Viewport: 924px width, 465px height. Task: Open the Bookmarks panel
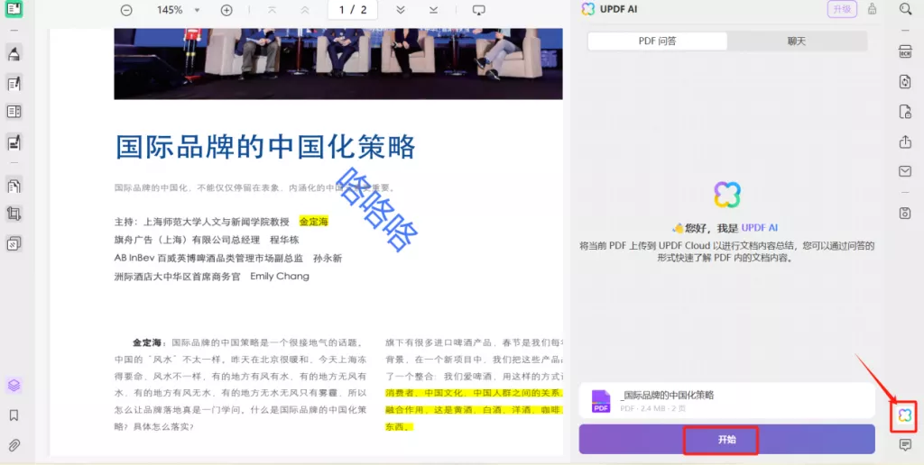14,415
